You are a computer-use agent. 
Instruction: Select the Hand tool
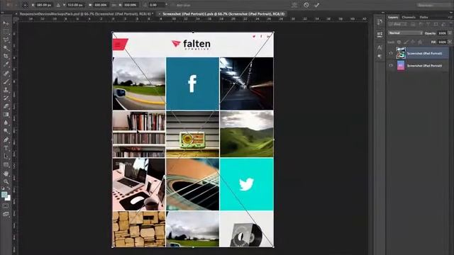coord(6,174)
